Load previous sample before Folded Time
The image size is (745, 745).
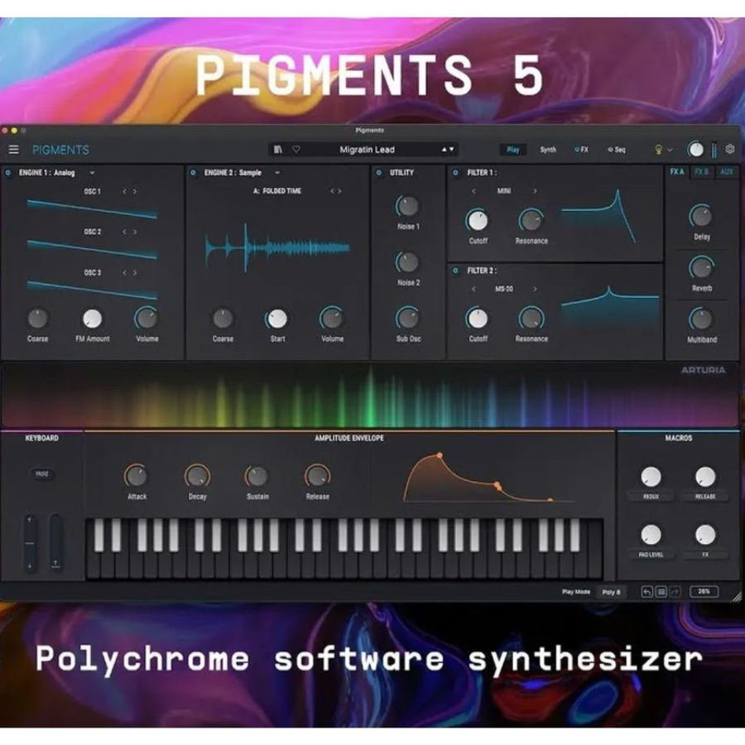point(333,191)
